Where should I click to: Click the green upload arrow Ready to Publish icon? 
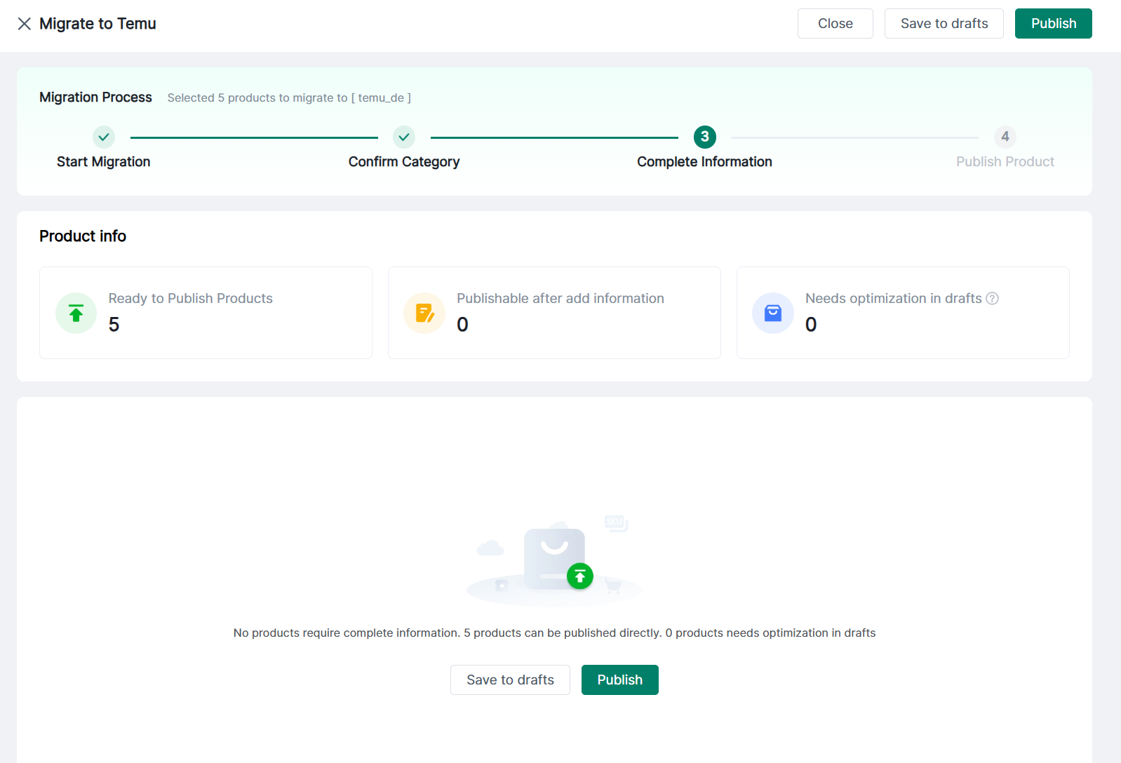tap(76, 313)
